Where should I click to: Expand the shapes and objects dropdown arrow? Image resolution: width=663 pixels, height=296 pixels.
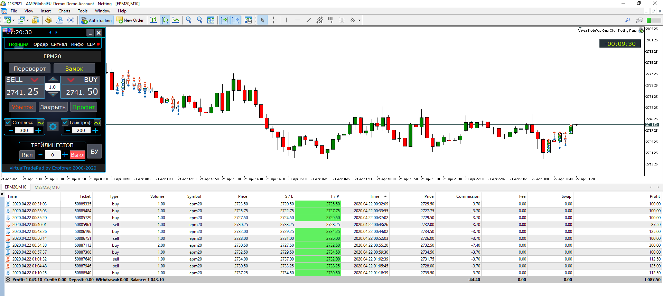point(359,20)
